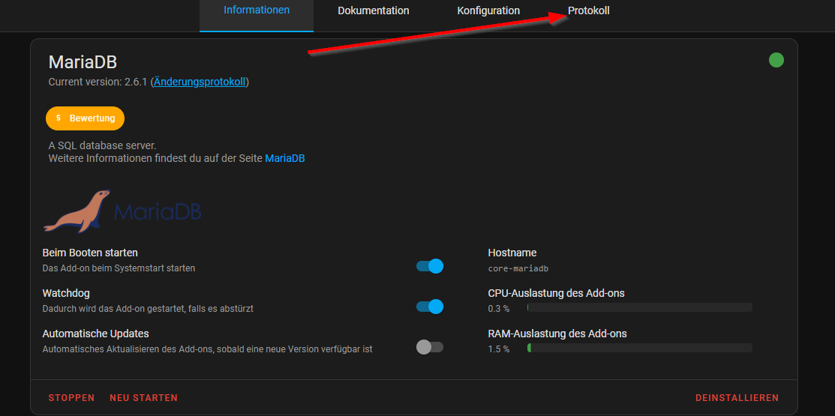Switch to the Protokoll tab
Screen dimensions: 835x416
(x=588, y=10)
